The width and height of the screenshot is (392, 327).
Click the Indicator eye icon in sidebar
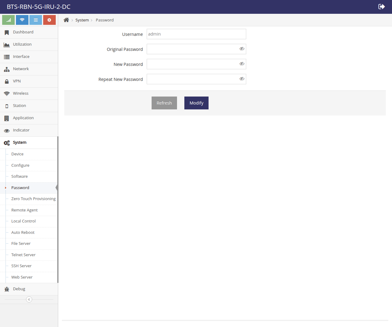click(7, 131)
